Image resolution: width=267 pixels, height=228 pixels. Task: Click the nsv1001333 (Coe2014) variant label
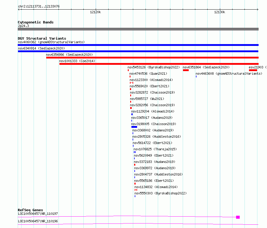77,61
